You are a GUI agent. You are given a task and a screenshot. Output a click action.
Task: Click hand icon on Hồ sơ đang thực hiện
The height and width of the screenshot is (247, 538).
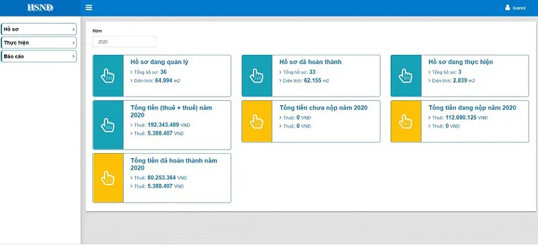point(406,76)
